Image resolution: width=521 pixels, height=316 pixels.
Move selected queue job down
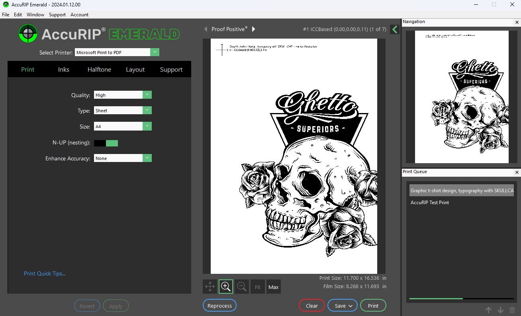[501, 310]
